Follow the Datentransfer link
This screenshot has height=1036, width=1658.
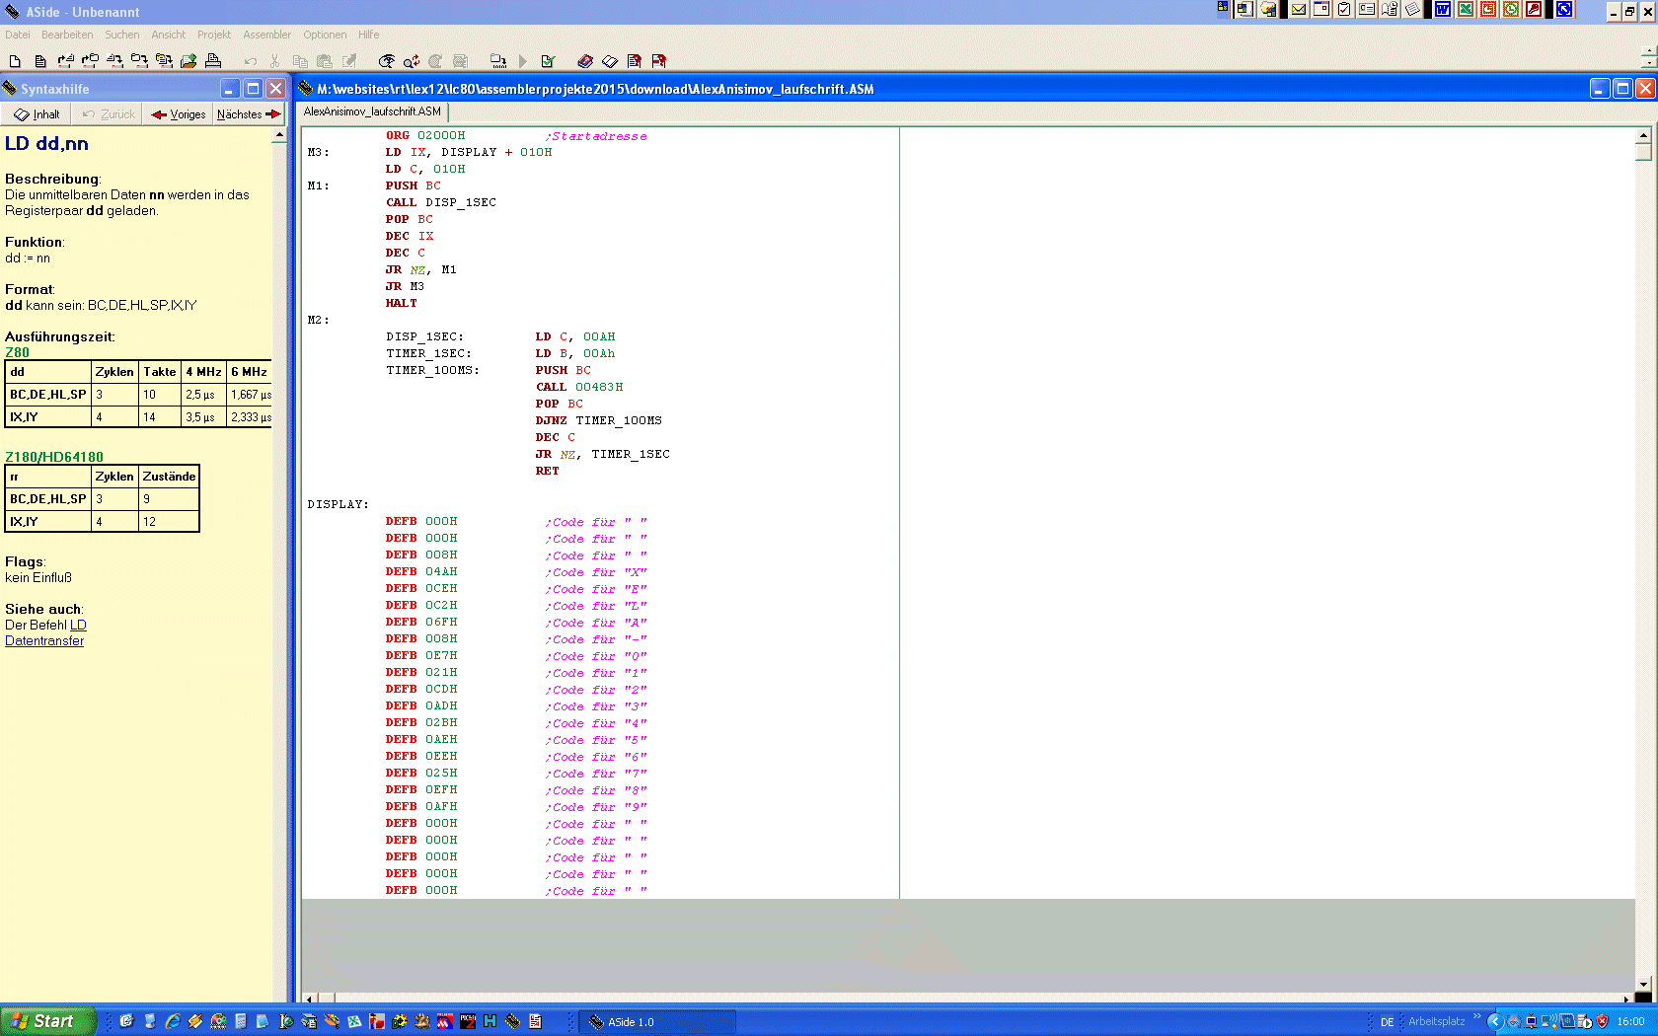pyautogui.click(x=44, y=640)
